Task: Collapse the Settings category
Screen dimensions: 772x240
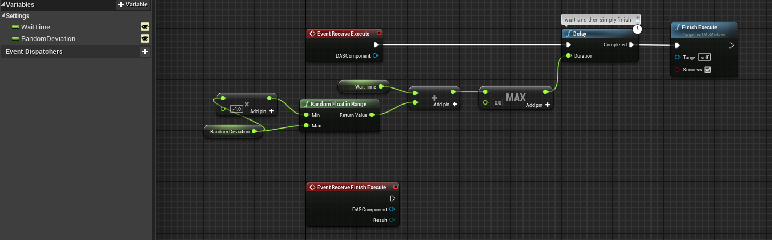Action: coord(3,16)
